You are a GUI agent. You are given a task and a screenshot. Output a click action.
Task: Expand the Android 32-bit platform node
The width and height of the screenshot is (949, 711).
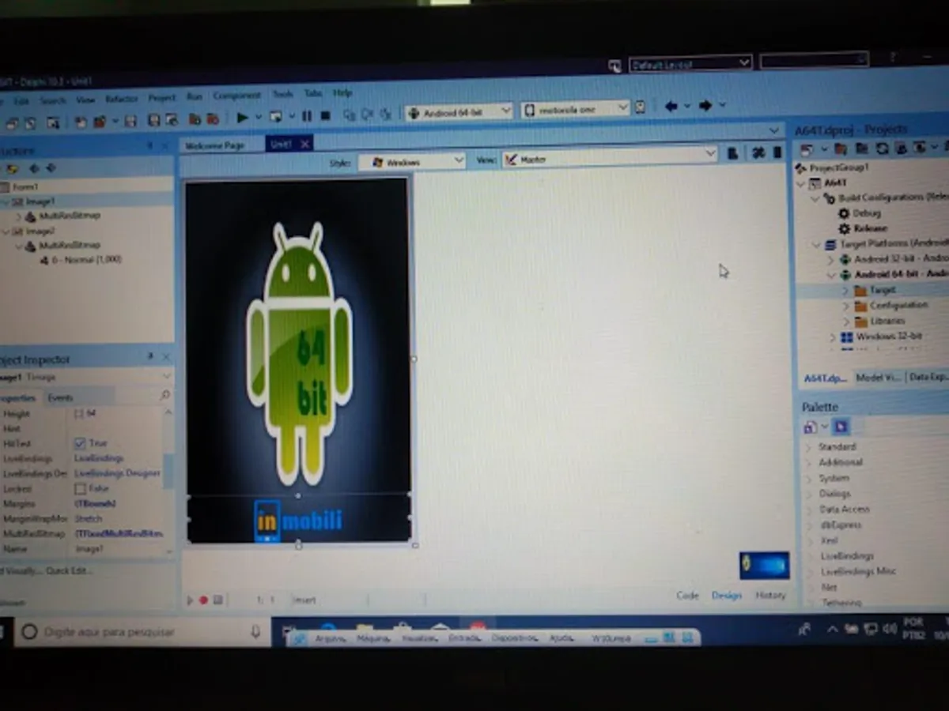pyautogui.click(x=830, y=259)
